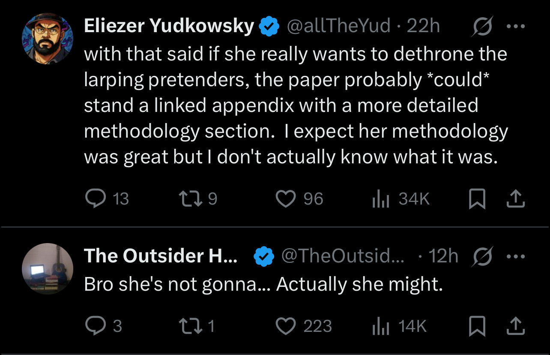The height and width of the screenshot is (355, 550).
Task: Share The Outsider's reply tweet
Action: pos(516,326)
